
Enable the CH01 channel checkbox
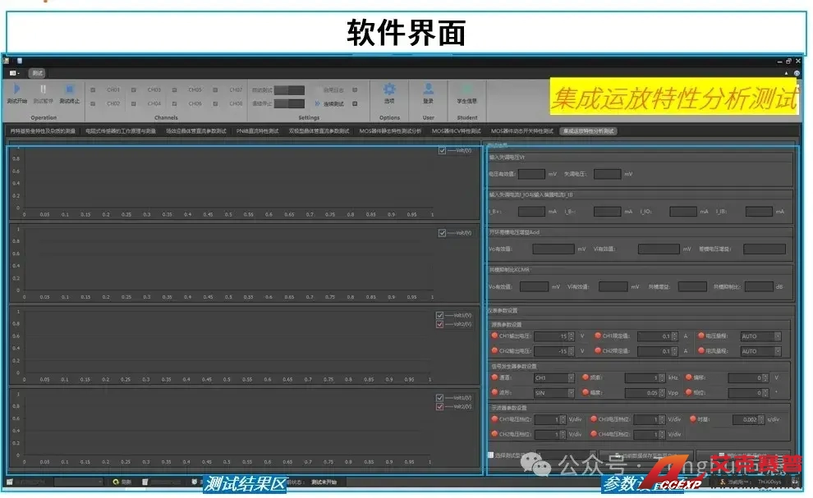(x=93, y=90)
